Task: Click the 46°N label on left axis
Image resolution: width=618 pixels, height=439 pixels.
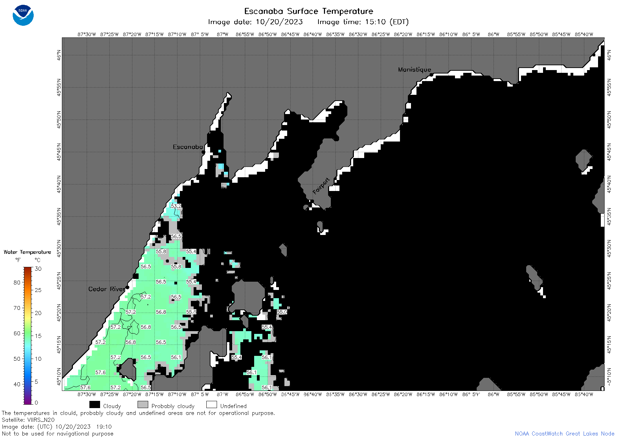Action: point(59,55)
